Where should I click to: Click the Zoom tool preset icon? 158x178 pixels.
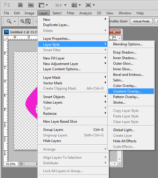pos(9,21)
